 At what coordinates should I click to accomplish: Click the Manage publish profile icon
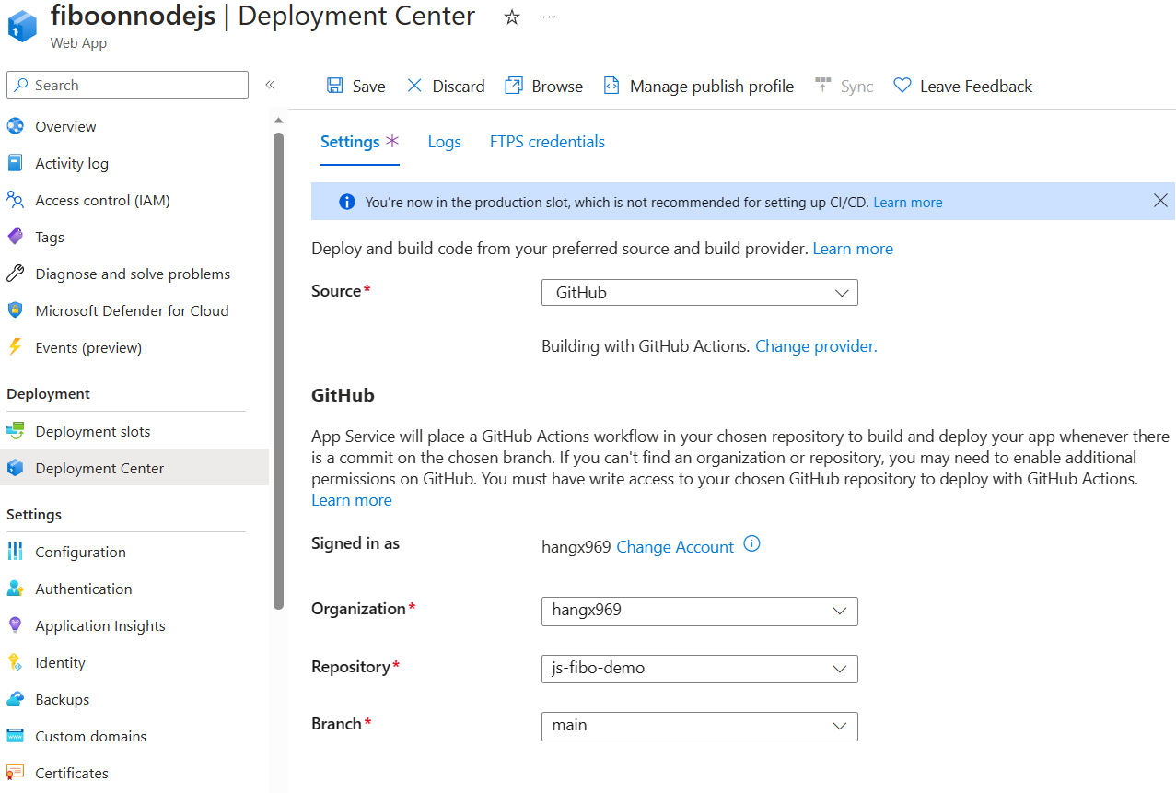[611, 86]
